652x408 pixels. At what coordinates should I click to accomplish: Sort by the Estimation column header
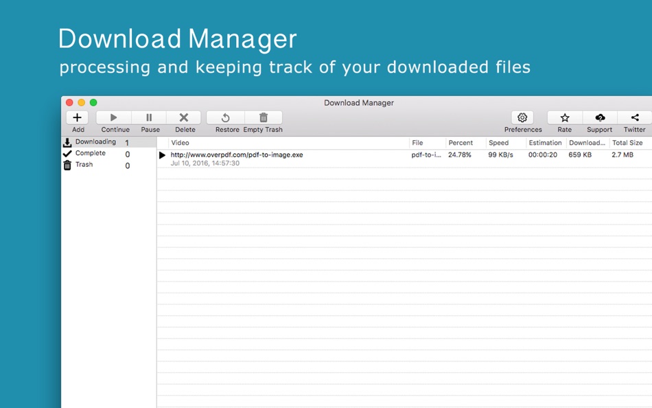tap(546, 143)
